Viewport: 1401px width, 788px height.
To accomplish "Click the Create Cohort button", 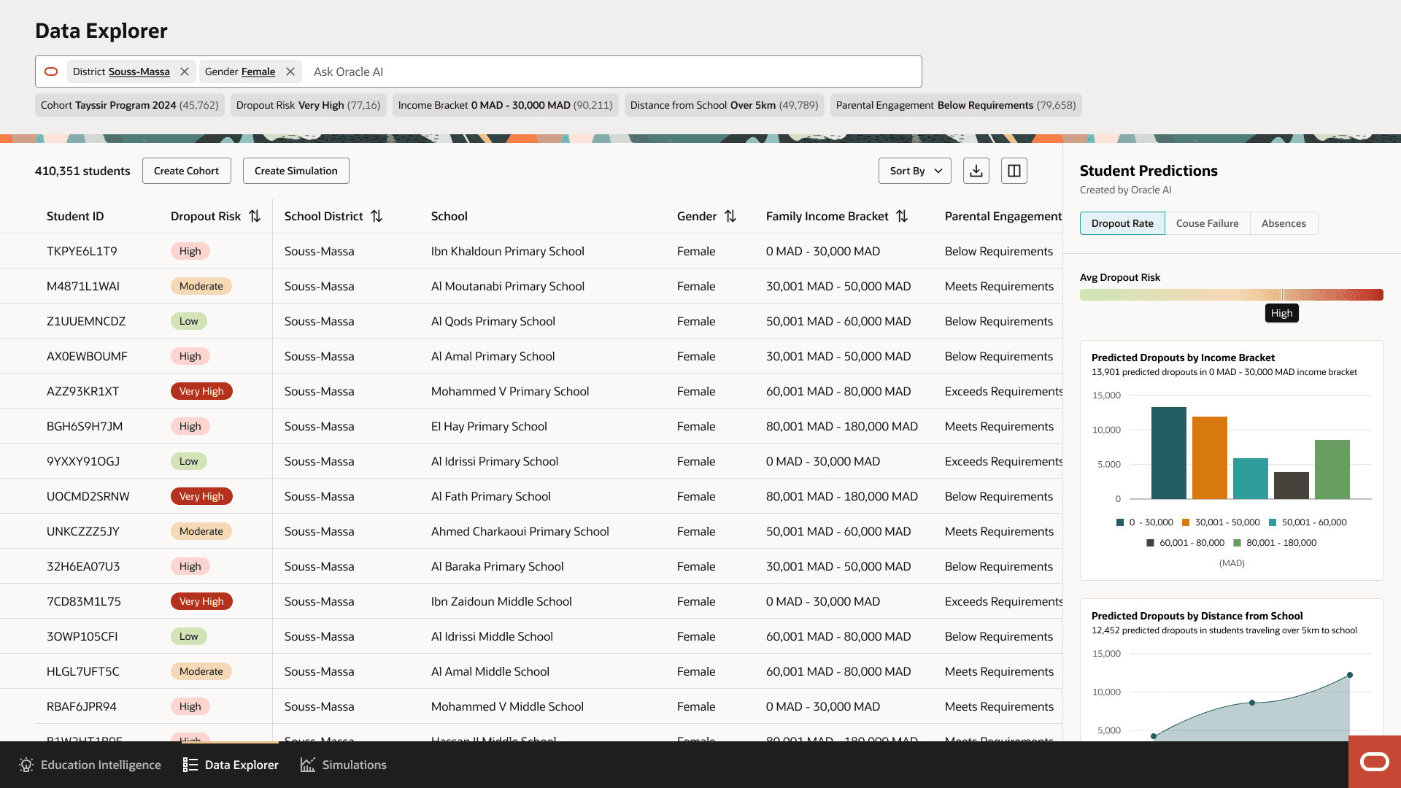I will (186, 171).
